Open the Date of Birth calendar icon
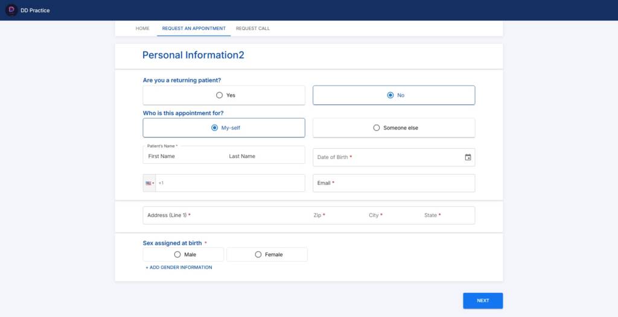The width and height of the screenshot is (618, 317). [468, 157]
